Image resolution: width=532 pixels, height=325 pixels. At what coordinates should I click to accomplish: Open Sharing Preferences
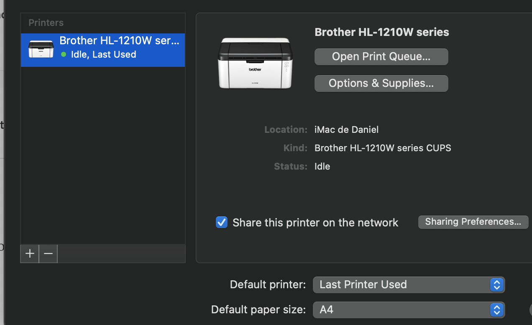(473, 222)
